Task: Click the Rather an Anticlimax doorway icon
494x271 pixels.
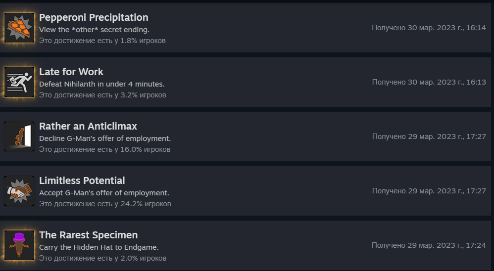Action: pyautogui.click(x=19, y=136)
